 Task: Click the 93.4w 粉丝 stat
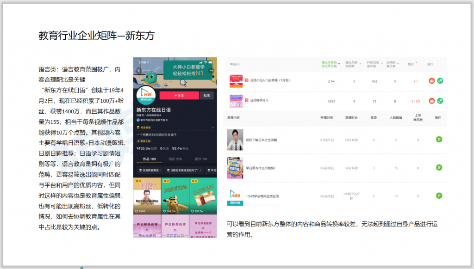pos(181,148)
